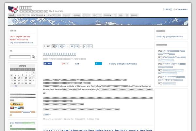Click the URL of English Site notice text
Viewport: 196px width, 131px height.
[x=20, y=38]
